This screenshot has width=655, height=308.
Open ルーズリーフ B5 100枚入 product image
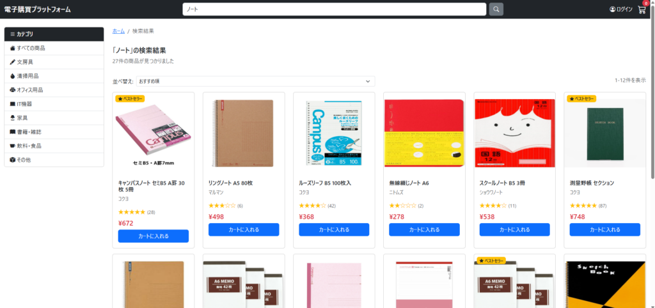pos(334,134)
